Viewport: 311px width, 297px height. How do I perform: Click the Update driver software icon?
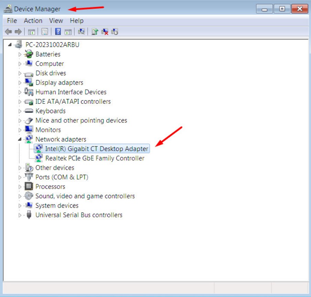point(95,32)
